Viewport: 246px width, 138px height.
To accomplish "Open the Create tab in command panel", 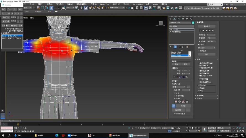I will coord(170,19).
